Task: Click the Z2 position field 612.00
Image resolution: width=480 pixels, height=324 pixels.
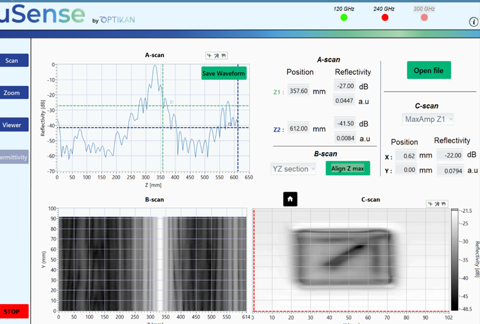Action: 298,128
